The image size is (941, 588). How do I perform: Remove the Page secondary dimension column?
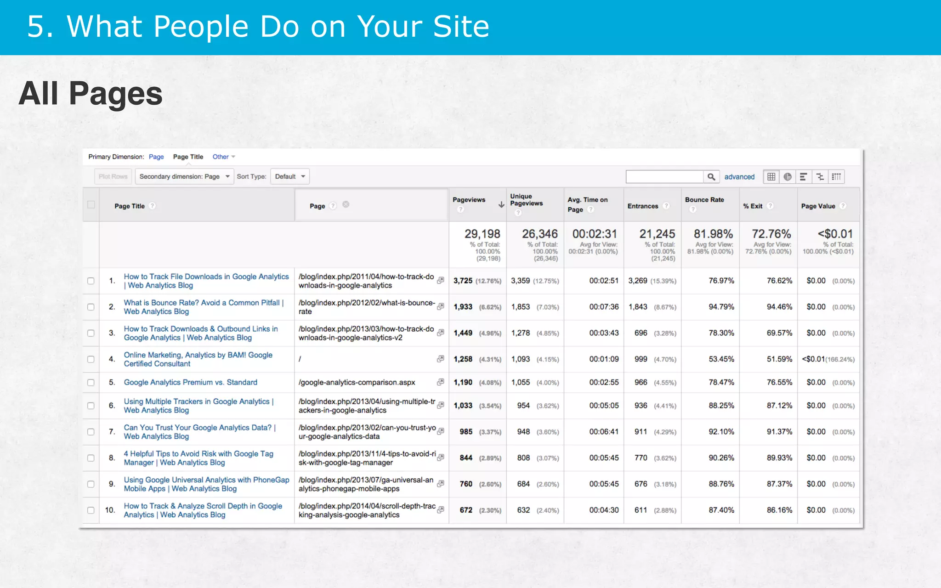346,204
